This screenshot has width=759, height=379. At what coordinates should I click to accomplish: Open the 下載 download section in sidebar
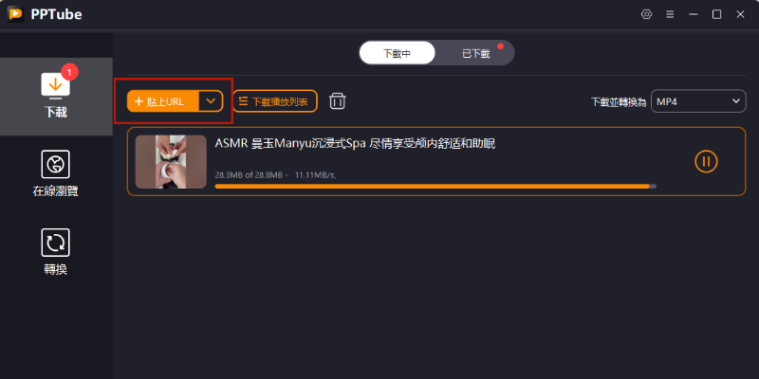(56, 97)
